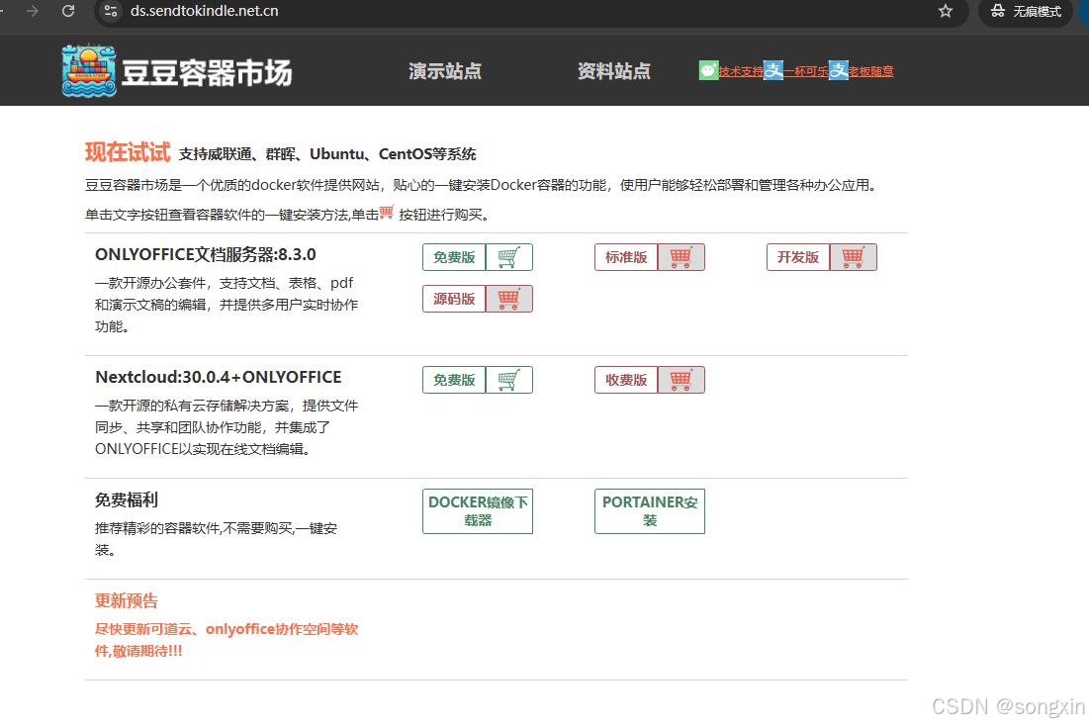Click the 更新预告 heading
This screenshot has width=1089, height=726.
tap(127, 601)
